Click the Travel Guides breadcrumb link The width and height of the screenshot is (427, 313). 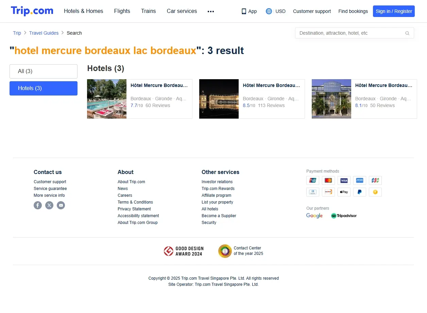click(x=44, y=33)
